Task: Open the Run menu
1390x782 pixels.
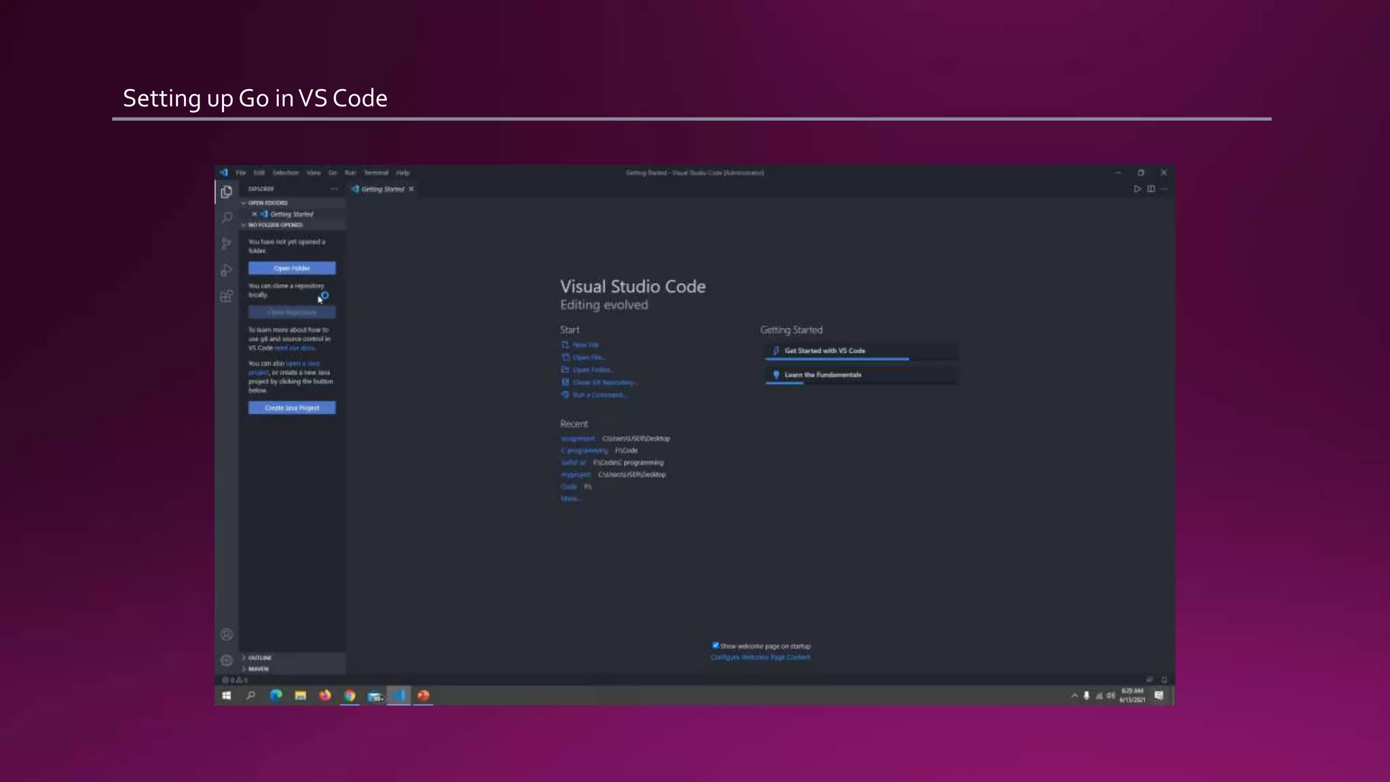Action: point(350,173)
